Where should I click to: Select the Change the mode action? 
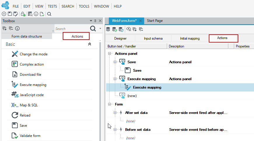[x=49, y=54]
